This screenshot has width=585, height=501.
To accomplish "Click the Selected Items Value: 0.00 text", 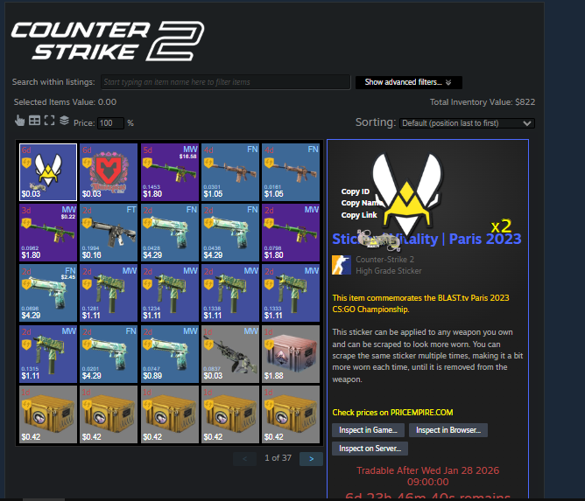I will pyautogui.click(x=65, y=102).
